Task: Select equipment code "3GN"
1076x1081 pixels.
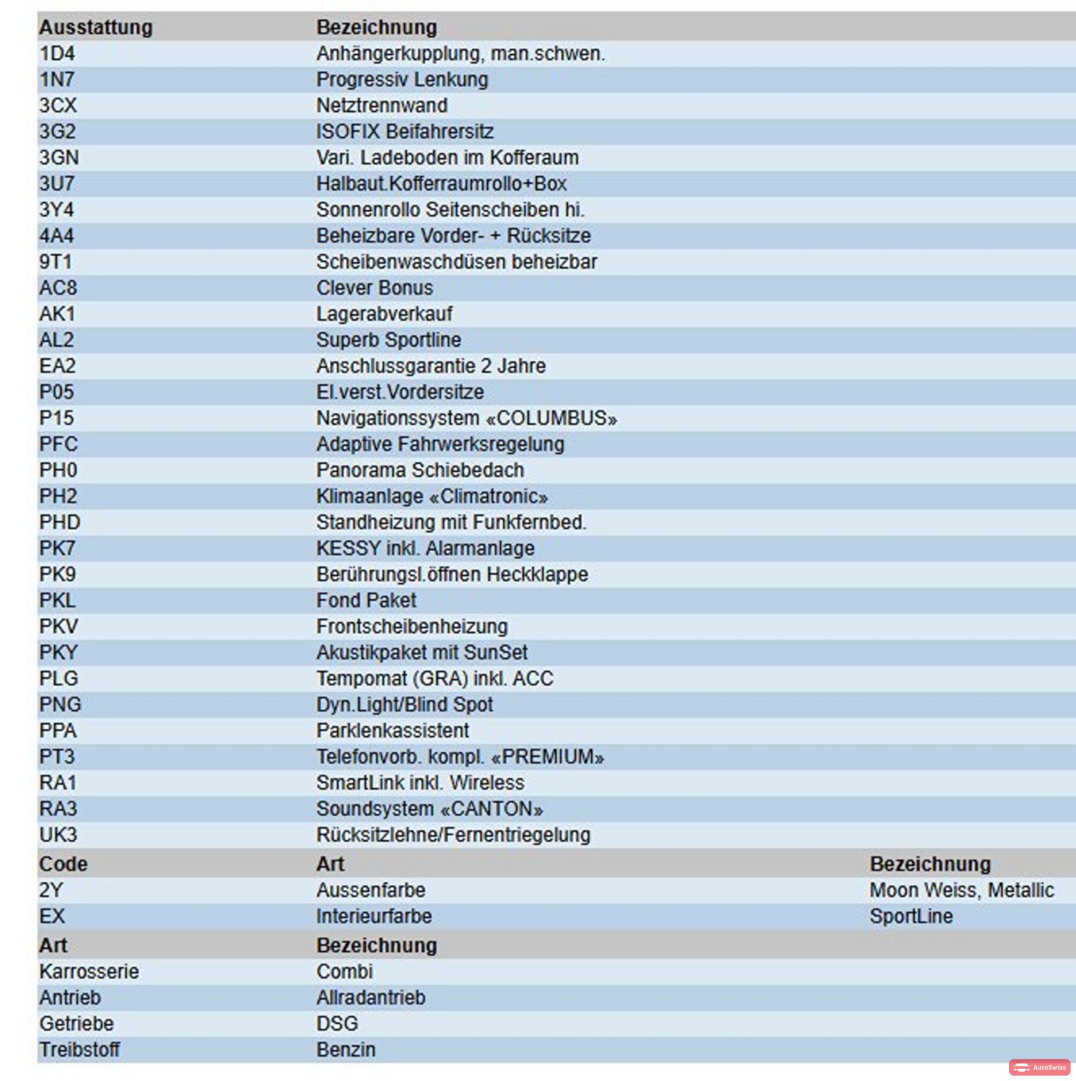Action: (x=59, y=158)
